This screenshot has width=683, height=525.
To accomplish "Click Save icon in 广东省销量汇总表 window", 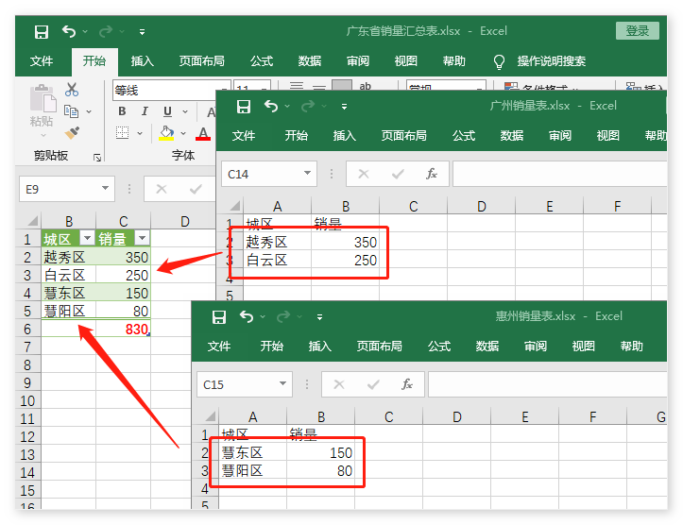I will coord(42,32).
